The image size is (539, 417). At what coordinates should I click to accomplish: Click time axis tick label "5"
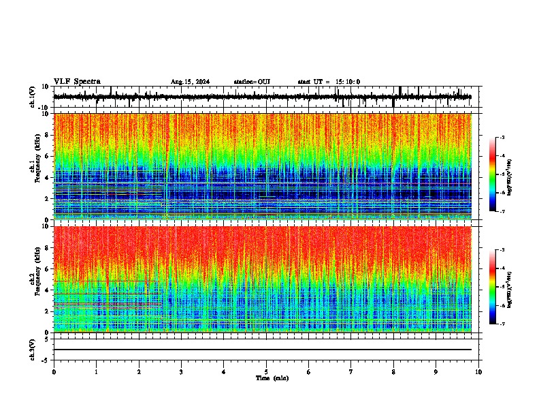pos(266,372)
